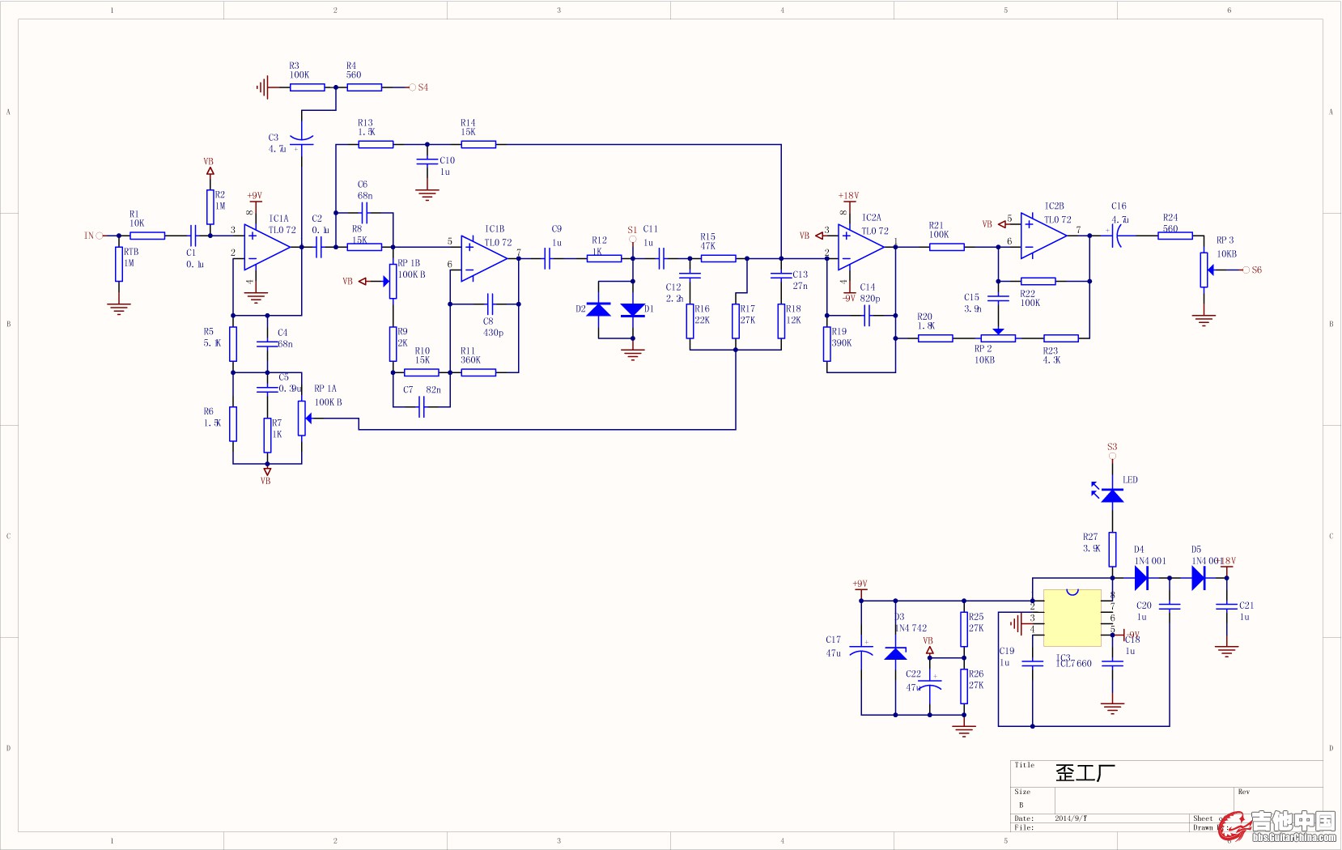Screen dimensions: 1342x850
Task: Click the GuitarChina watermark logo
Action: coord(1277,826)
